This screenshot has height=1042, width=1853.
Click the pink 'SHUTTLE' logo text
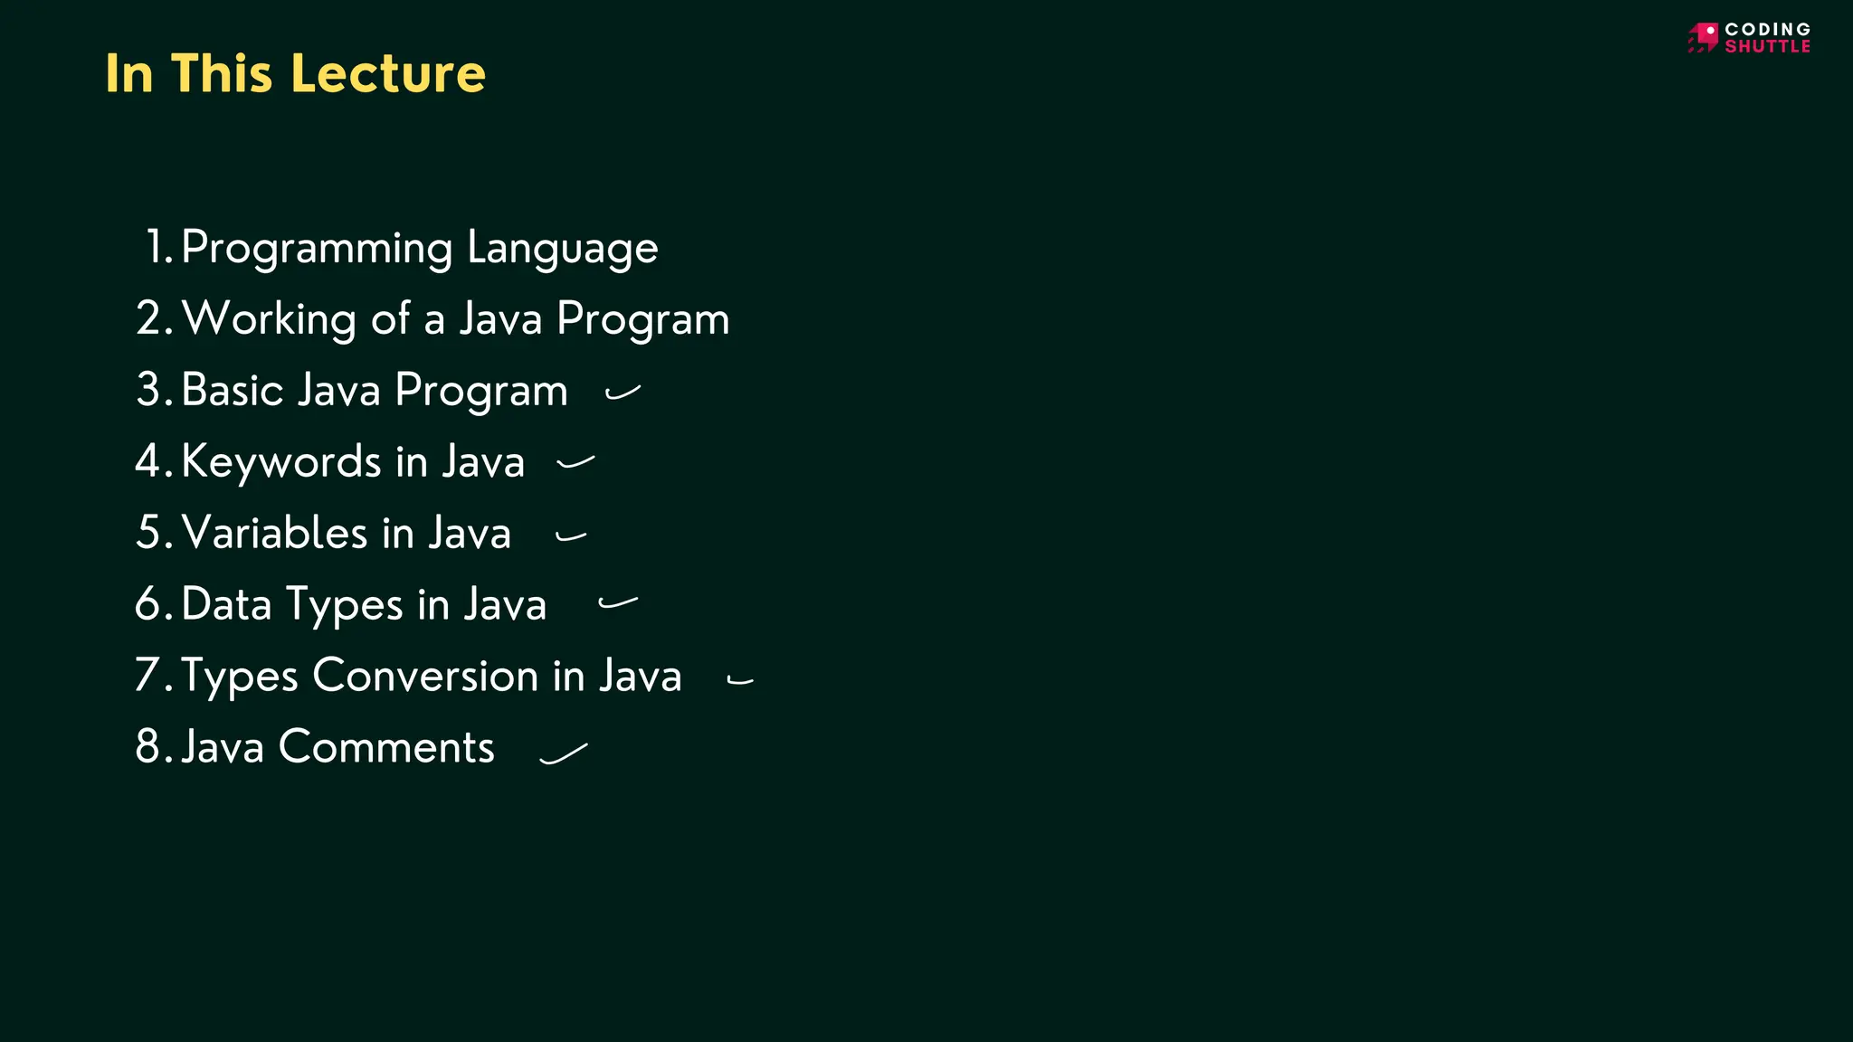tap(1767, 46)
